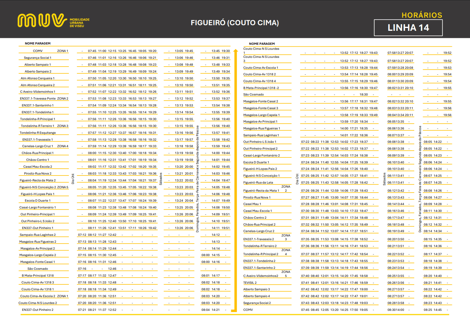Select the Segurança Social 1 stop

[38, 58]
